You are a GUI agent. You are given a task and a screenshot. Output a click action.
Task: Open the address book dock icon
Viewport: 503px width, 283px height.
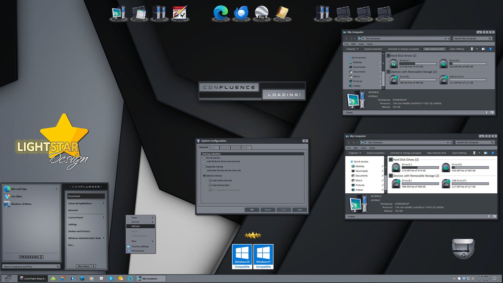tap(282, 13)
